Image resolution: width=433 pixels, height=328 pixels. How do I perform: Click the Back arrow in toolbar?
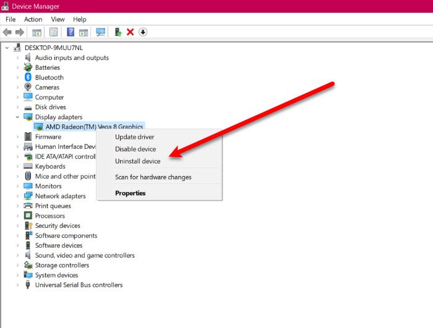pyautogui.click(x=7, y=32)
